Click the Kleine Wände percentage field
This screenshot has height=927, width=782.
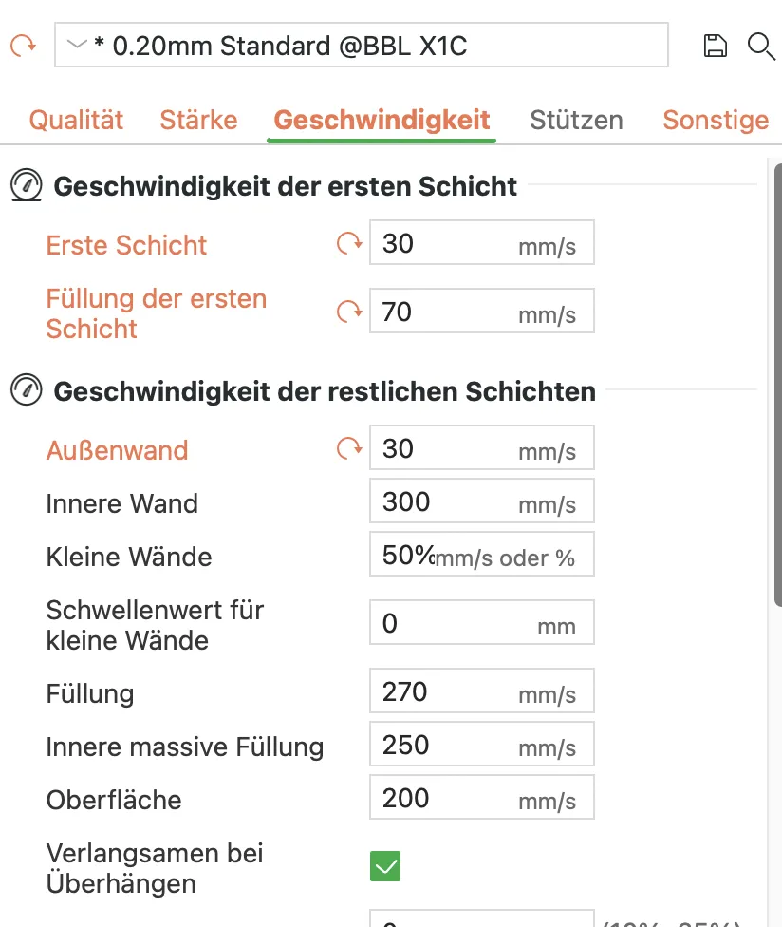pos(482,555)
